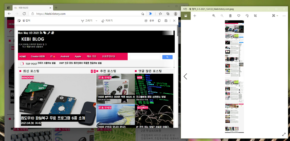
Task: Open the Draw tool options dropdown arrow
Action: click(x=96, y=21)
